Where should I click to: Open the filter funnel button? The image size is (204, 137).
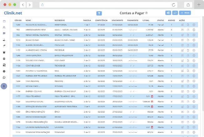tap(99, 13)
